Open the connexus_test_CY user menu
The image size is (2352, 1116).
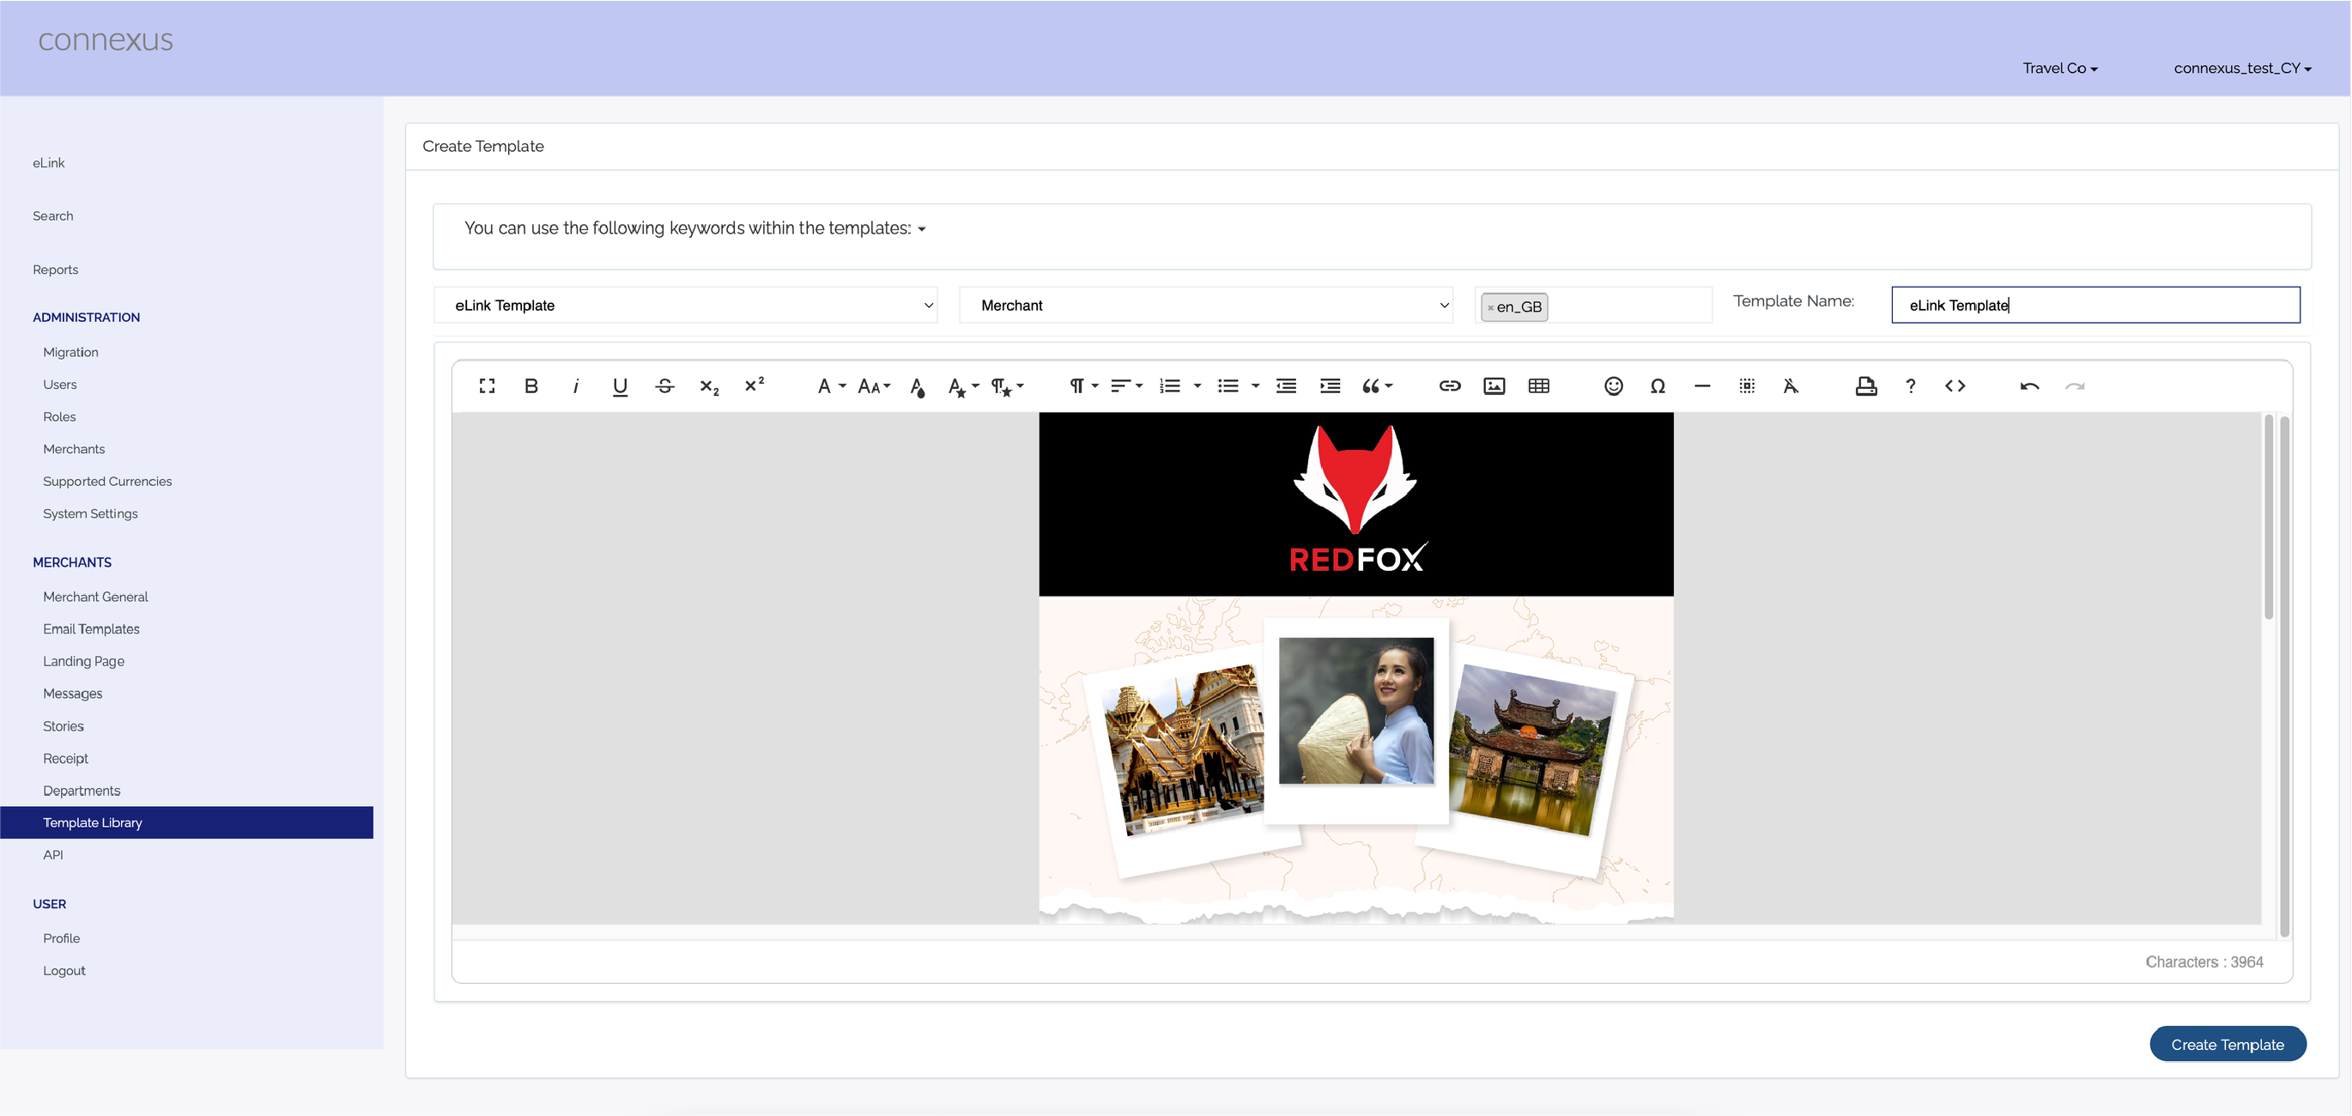pos(2242,69)
